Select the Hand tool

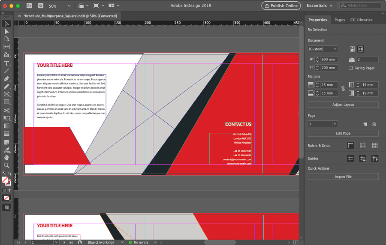(6, 158)
